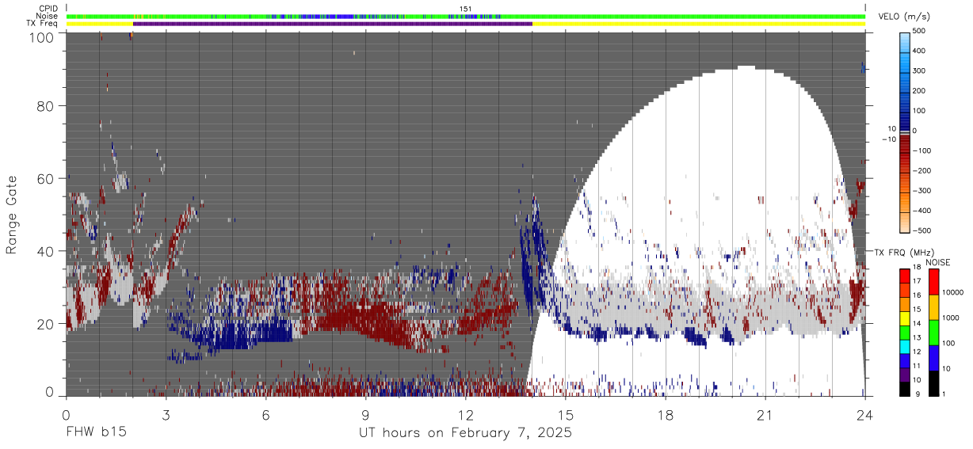
Task: Click the 21 tick on the UT hours axis
Action: click(x=765, y=415)
